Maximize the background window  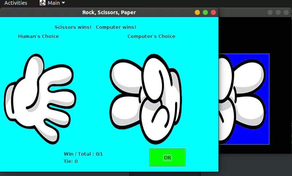(x=278, y=12)
